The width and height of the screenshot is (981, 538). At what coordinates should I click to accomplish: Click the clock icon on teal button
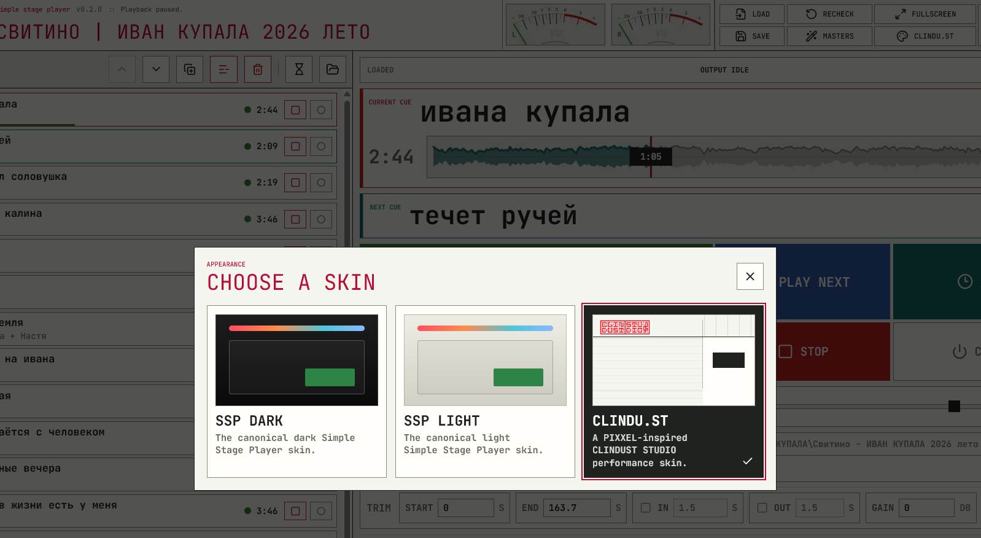coord(965,281)
